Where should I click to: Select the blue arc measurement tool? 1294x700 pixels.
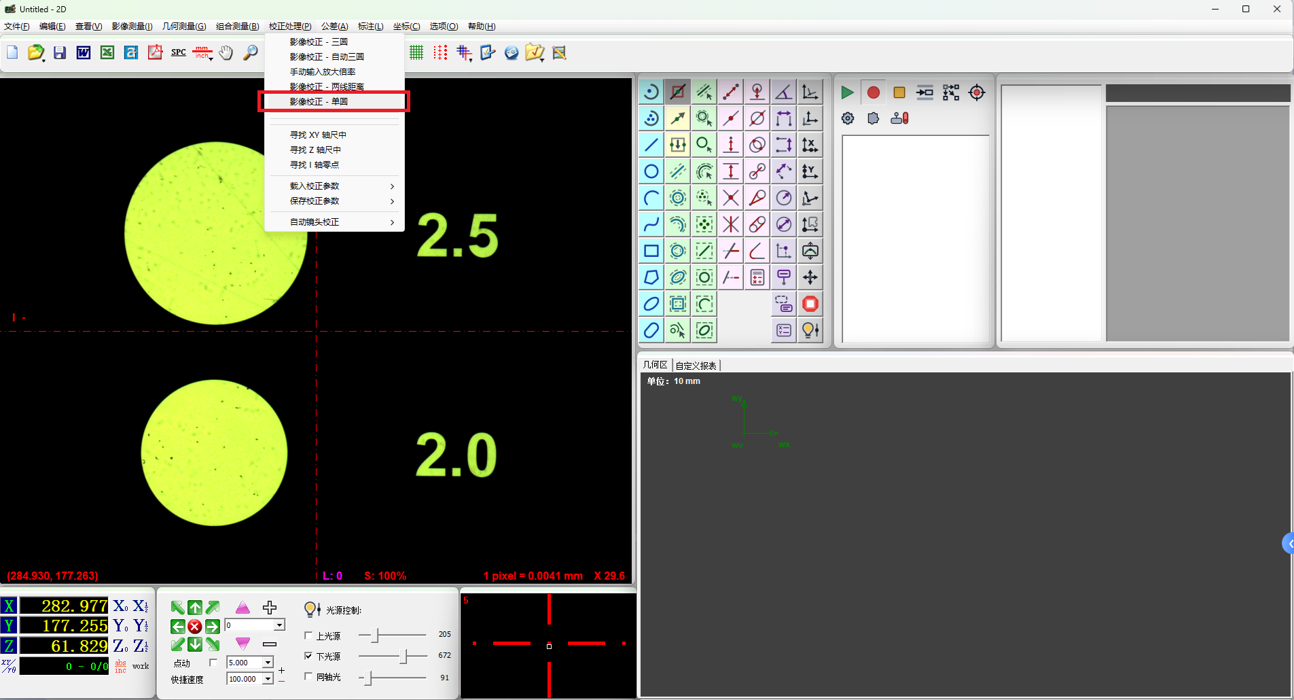pyautogui.click(x=651, y=198)
